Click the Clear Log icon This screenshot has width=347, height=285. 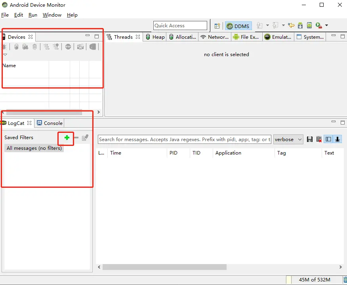coord(319,139)
